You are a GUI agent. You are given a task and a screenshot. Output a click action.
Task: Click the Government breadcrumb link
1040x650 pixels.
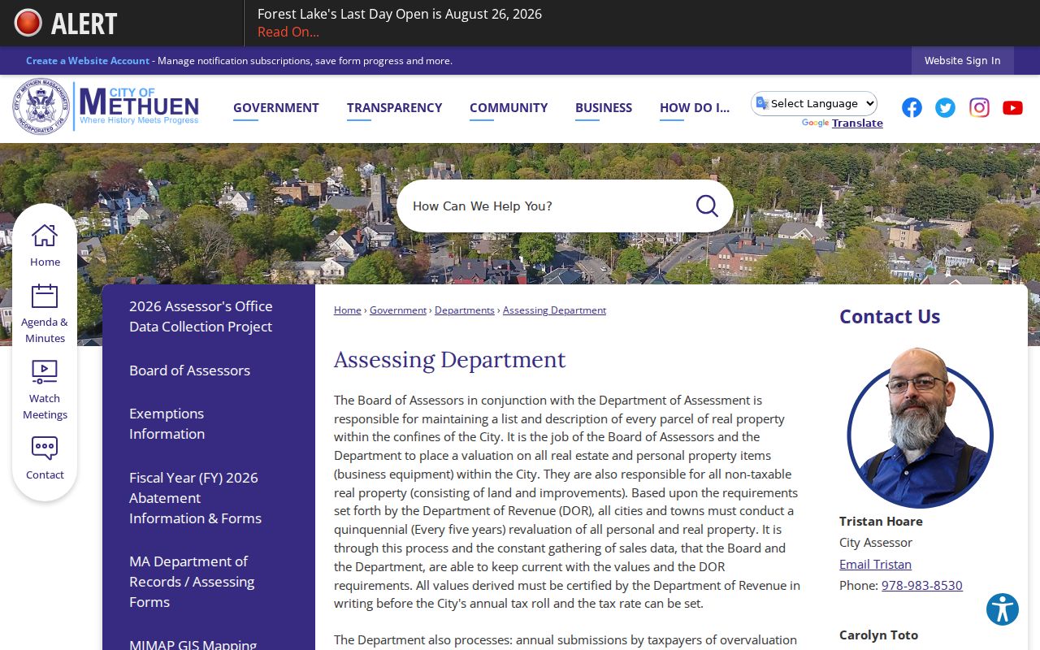[x=398, y=310]
